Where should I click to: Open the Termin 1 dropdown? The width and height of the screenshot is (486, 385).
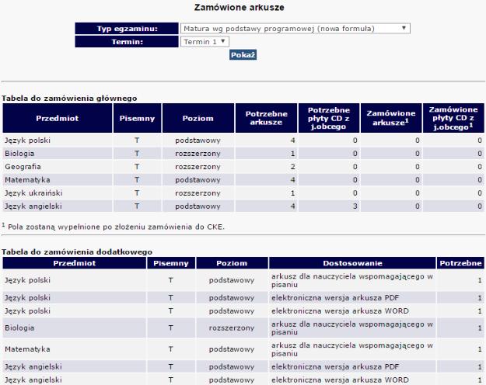tap(205, 41)
